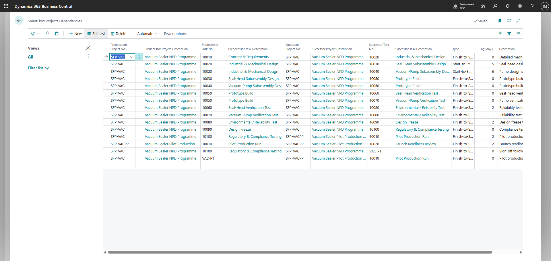The image size is (551, 261).
Task: Select the VAC-P1 successor task number cell
Action: [x=381, y=151]
